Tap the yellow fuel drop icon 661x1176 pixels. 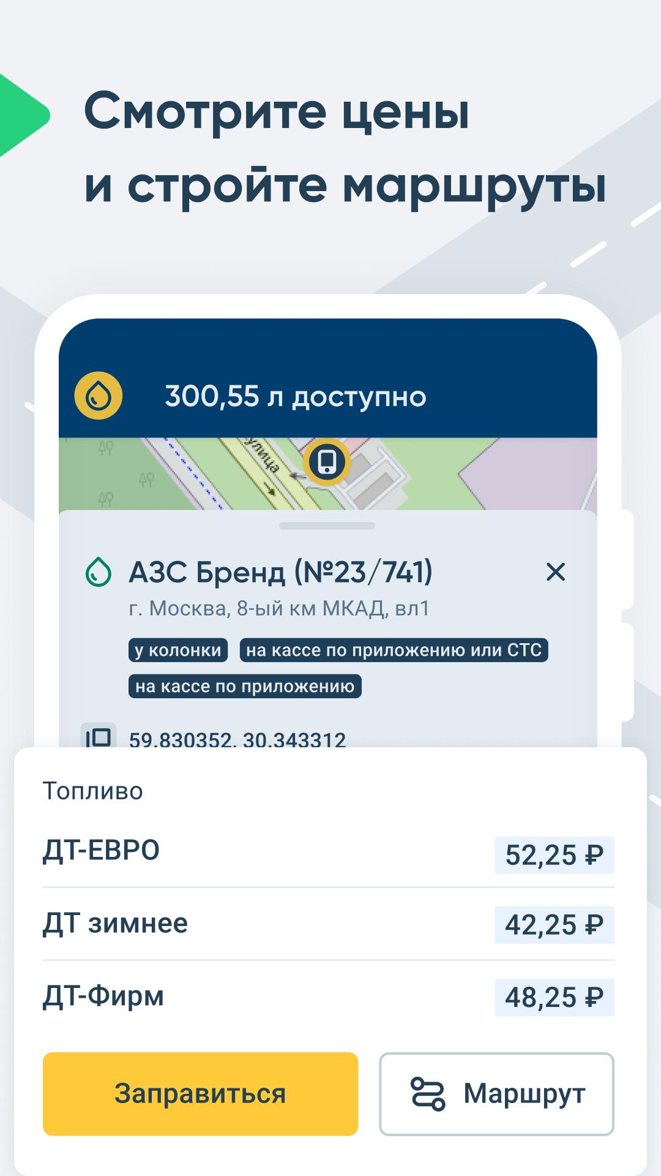click(x=99, y=396)
